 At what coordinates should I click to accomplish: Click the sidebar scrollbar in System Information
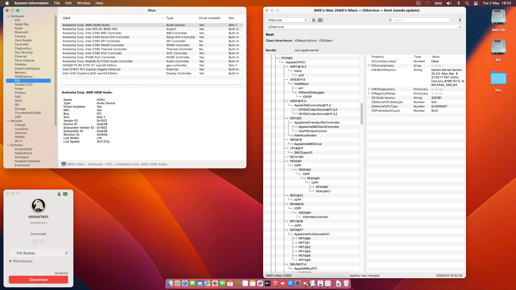[56, 70]
